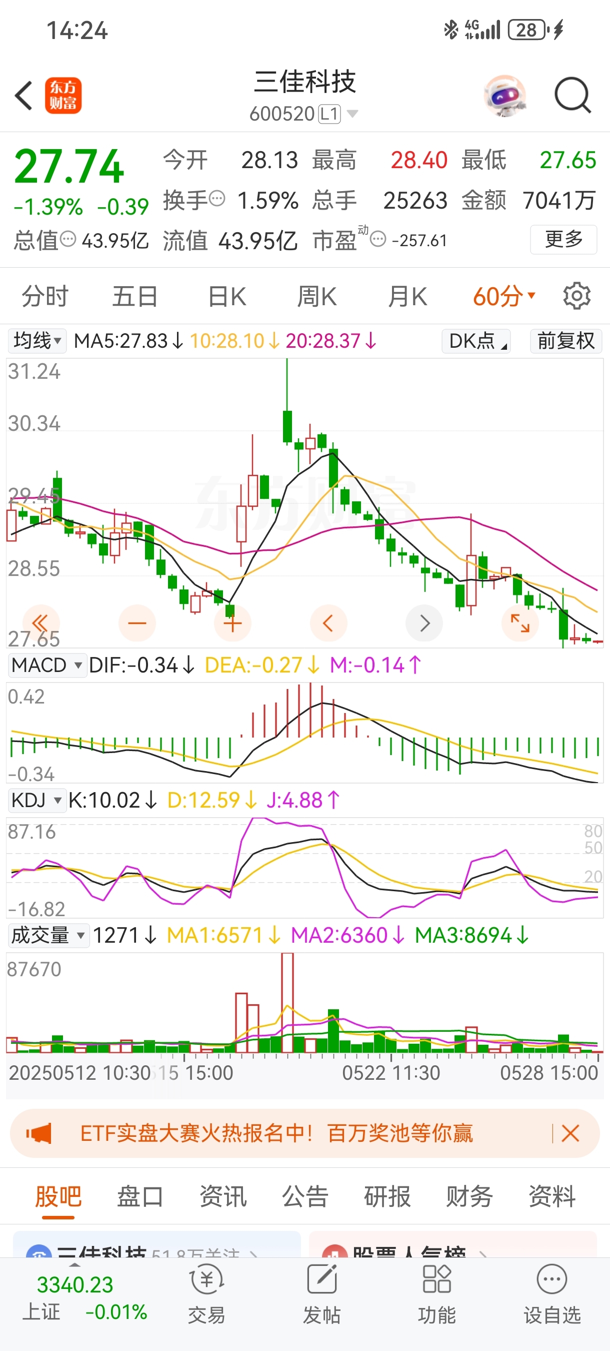Select the 公告 tab

point(305,1197)
